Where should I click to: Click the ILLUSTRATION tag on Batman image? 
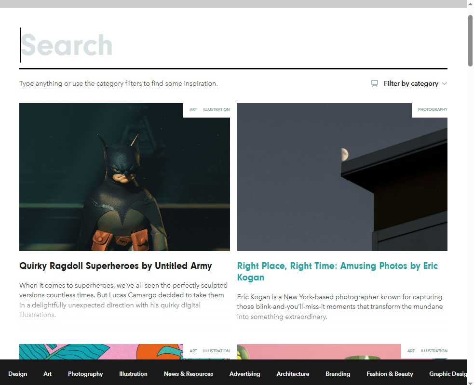[216, 110]
